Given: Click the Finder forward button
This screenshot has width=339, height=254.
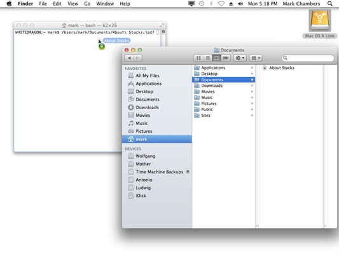Looking at the screenshot, I should [138, 58].
